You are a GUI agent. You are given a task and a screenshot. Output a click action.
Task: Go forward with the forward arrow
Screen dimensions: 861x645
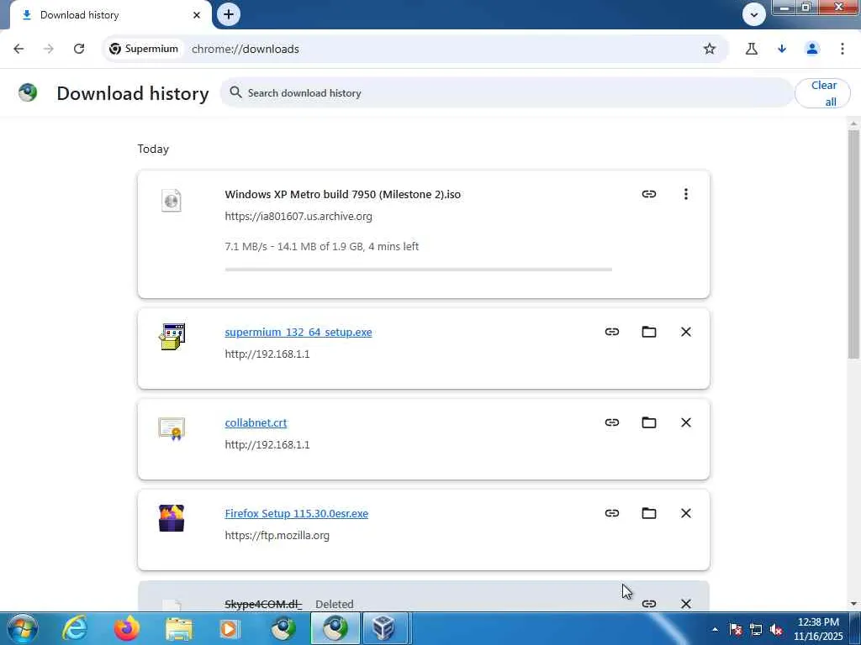coord(49,49)
